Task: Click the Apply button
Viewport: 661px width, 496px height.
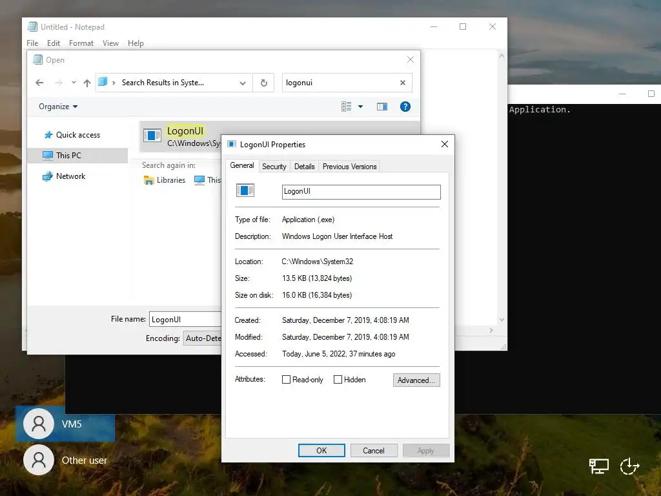Action: 426,450
